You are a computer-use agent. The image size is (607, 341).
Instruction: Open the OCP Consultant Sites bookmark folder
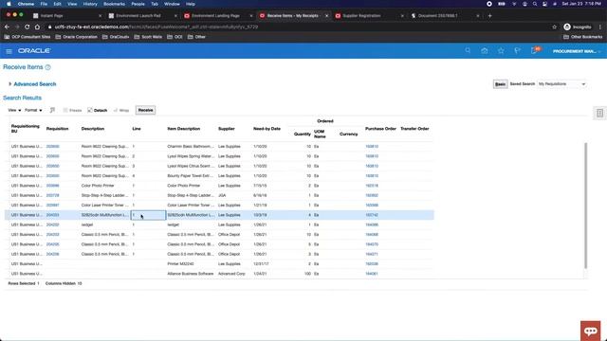[x=28, y=37]
